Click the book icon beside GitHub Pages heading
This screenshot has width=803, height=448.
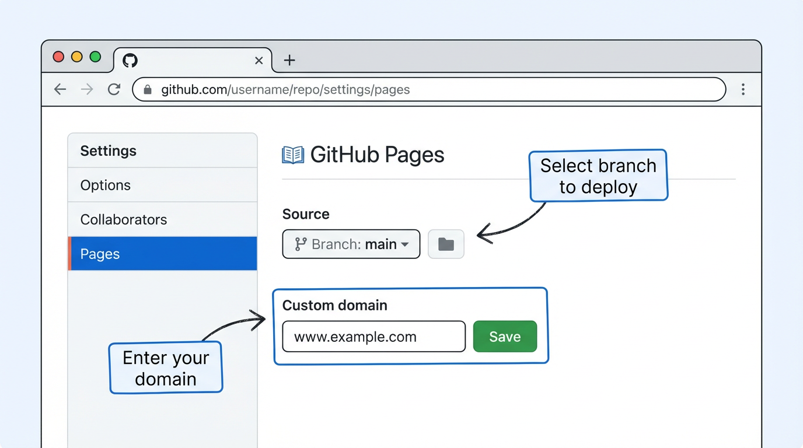point(292,155)
